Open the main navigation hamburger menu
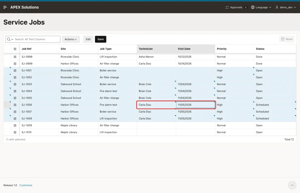The image size is (300, 193). pyautogui.click(x=5, y=7)
